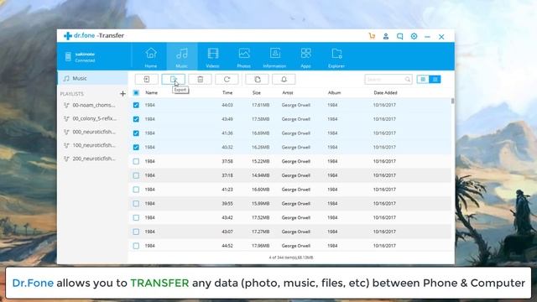Click the de-duplicate toolbar button
Viewport: 537px width, 302px height.
[258, 80]
